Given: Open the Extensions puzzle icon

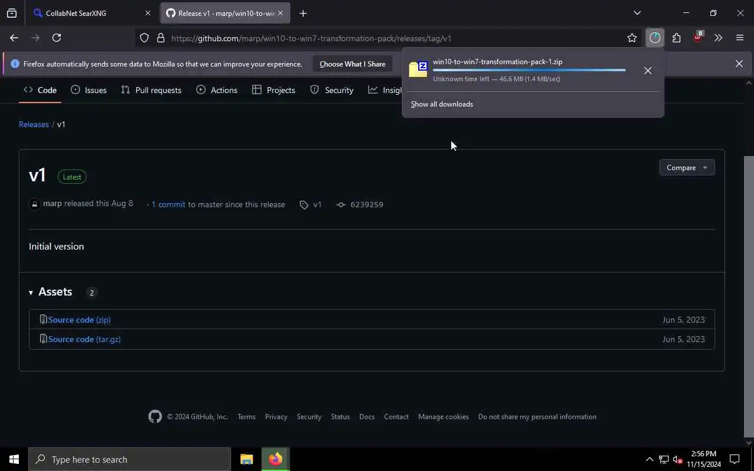Looking at the screenshot, I should (x=676, y=38).
